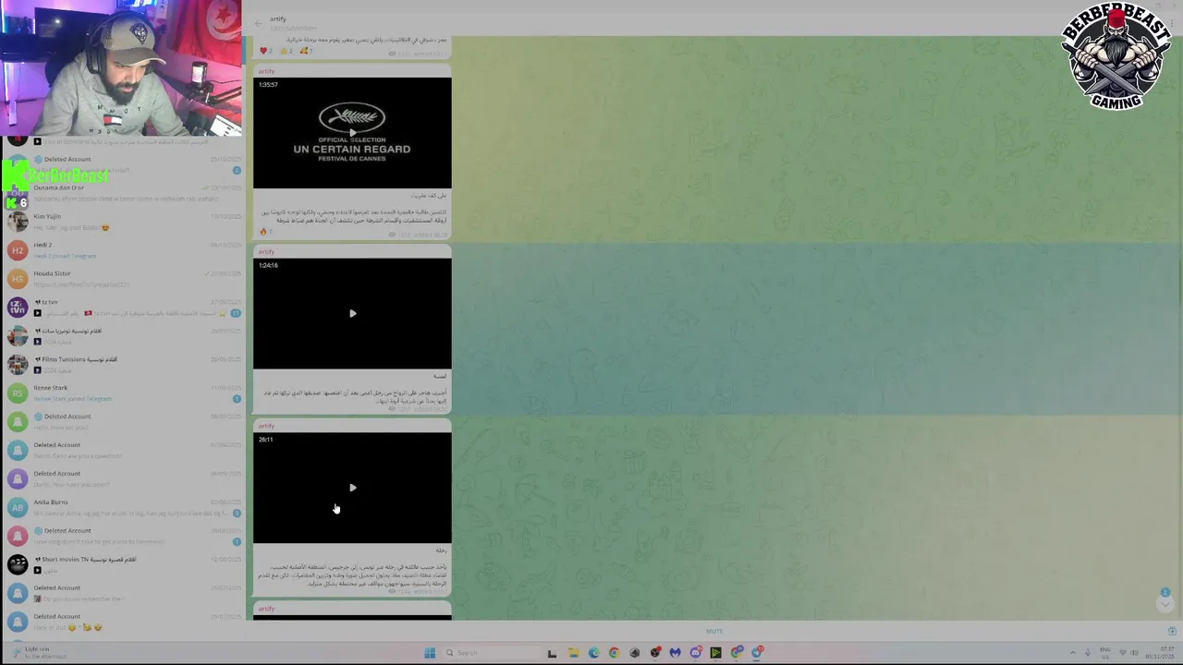Click the Short movies TN avatar
The width and height of the screenshot is (1183, 665).
coord(18,565)
